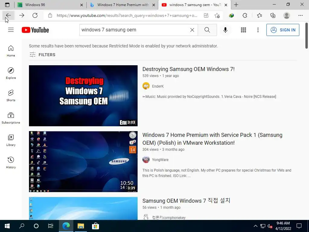The width and height of the screenshot is (309, 232).
Task: Open the Samsung OEM Windows 7 직접 설치 title
Action: pyautogui.click(x=186, y=201)
